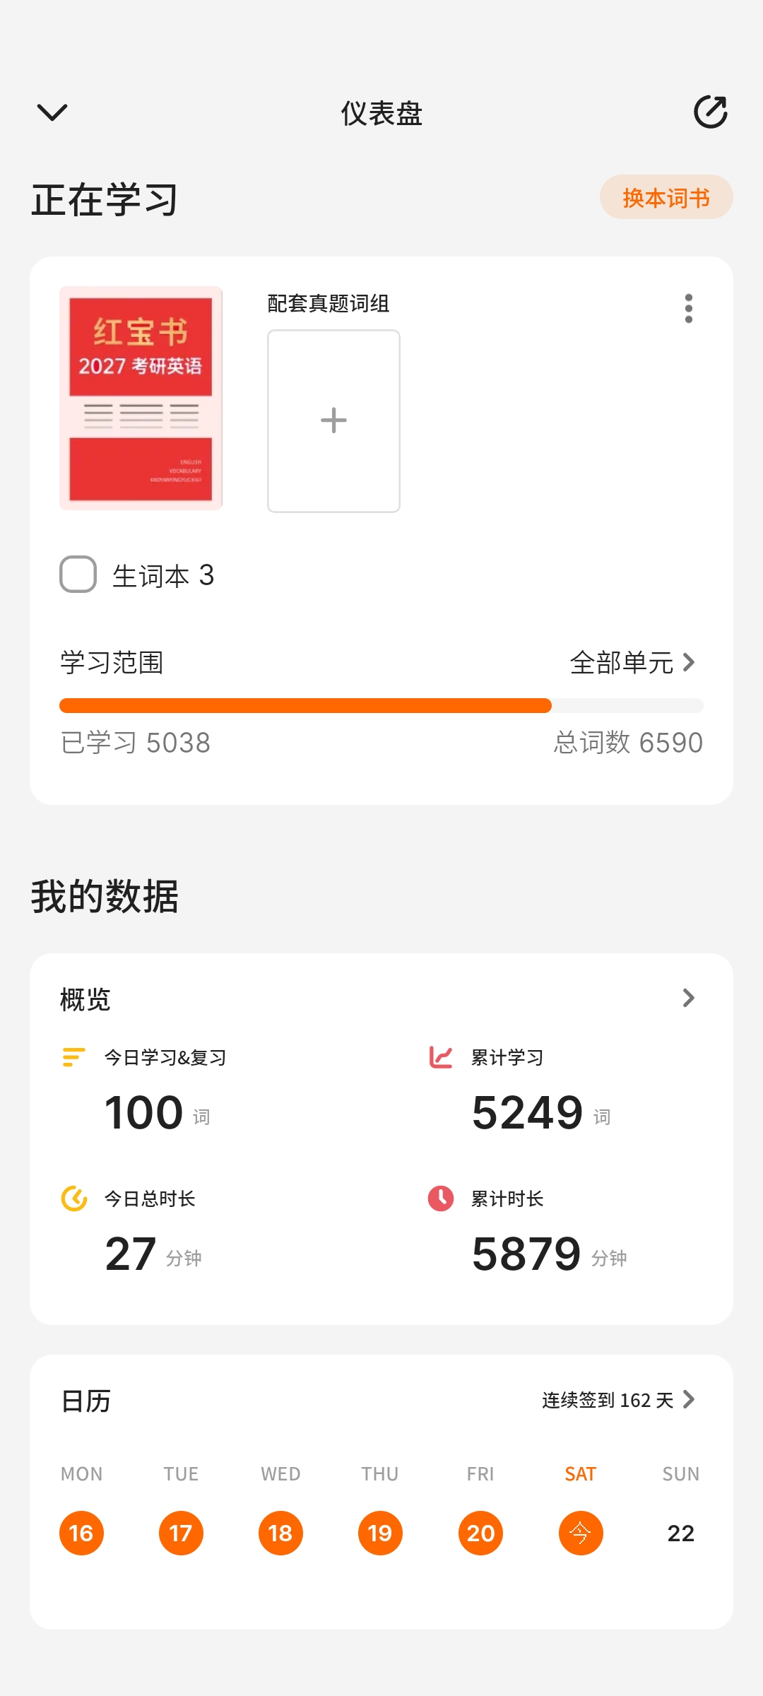Tap the 5249 cumulative words number
763x1696 pixels.
(x=527, y=1113)
